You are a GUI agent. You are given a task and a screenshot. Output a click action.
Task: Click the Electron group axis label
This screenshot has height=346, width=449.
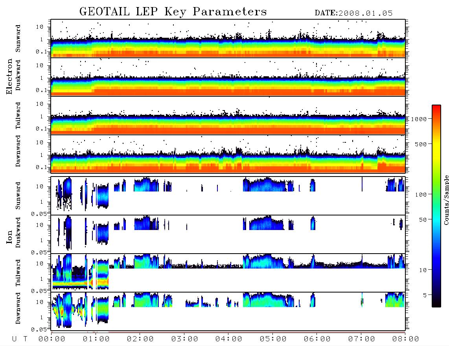(x=9, y=77)
